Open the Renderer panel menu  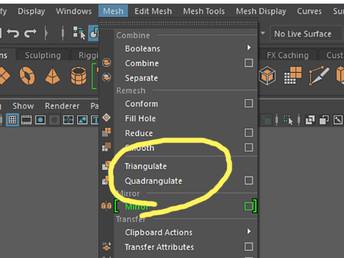(x=62, y=106)
